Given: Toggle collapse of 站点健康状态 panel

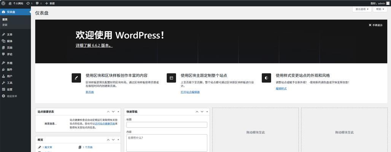Looking at the screenshot, I should point(118,112).
